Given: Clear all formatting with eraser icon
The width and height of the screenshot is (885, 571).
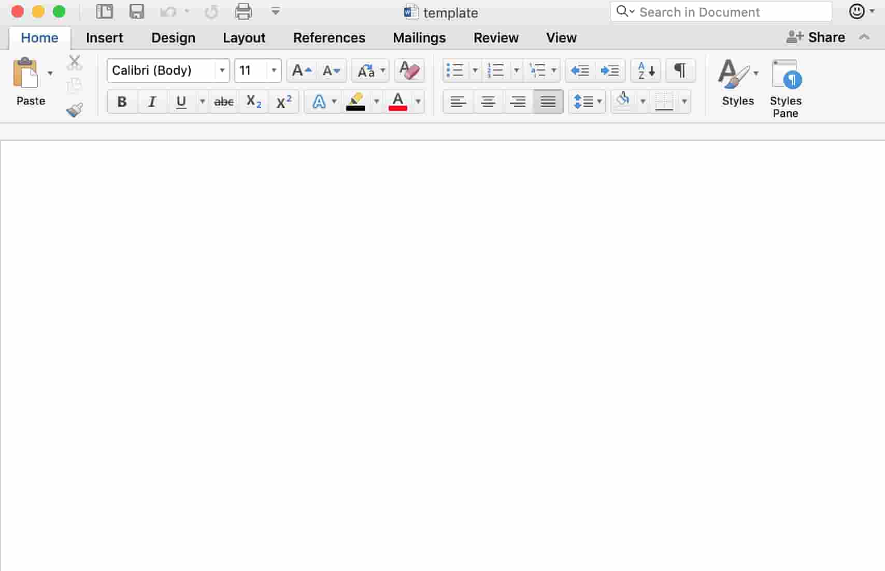Looking at the screenshot, I should [x=409, y=70].
